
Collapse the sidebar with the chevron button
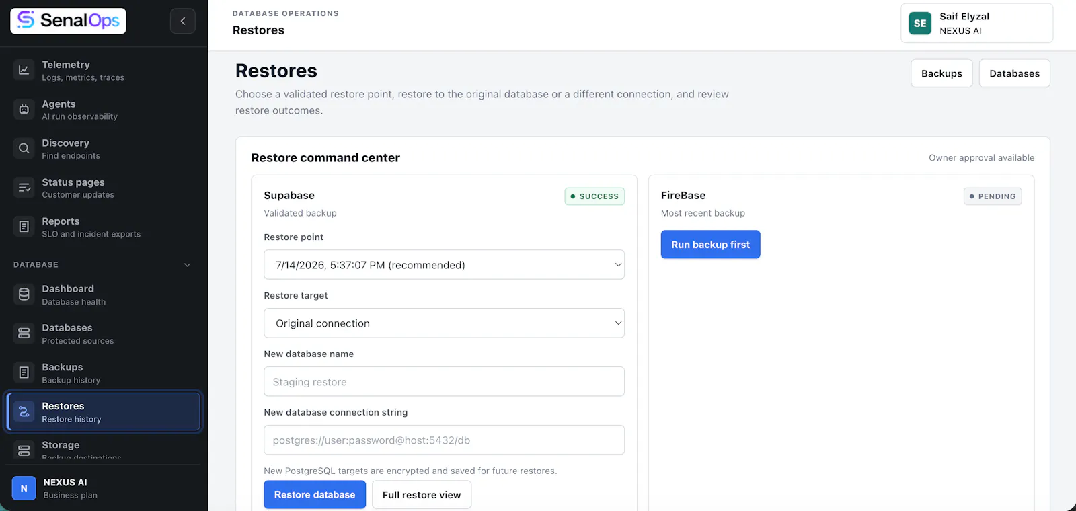click(183, 21)
